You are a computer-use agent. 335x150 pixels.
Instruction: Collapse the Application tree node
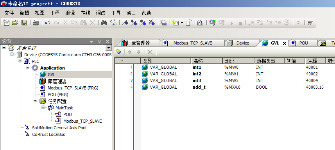click(x=28, y=68)
